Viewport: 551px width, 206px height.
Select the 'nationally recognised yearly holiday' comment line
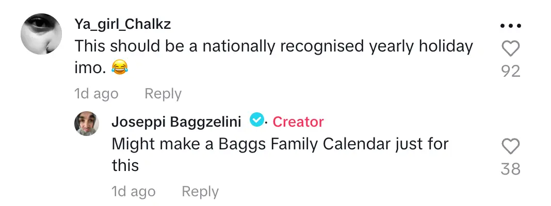(x=273, y=46)
